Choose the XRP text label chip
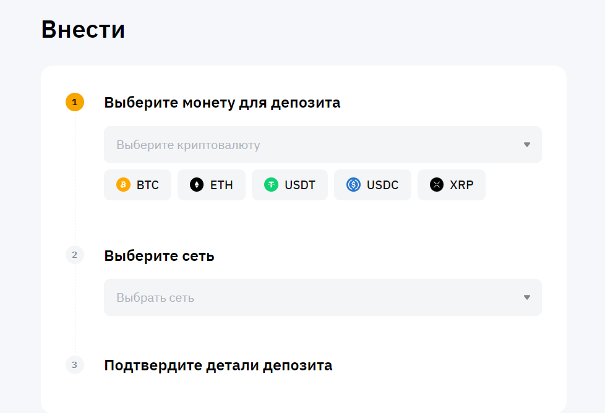The image size is (605, 413). [461, 185]
